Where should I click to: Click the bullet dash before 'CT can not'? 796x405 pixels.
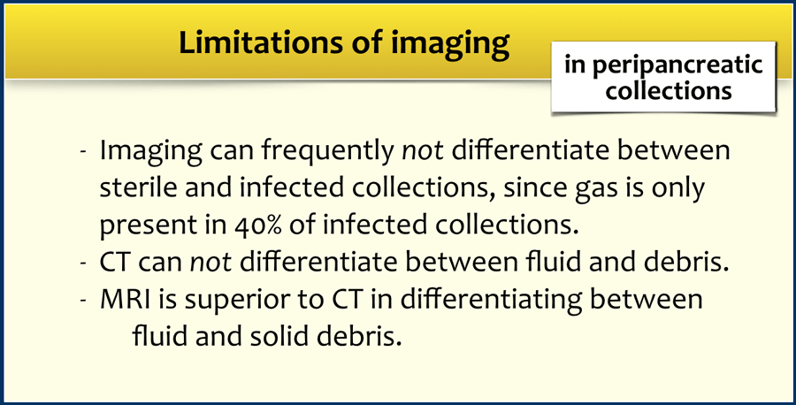(83, 264)
